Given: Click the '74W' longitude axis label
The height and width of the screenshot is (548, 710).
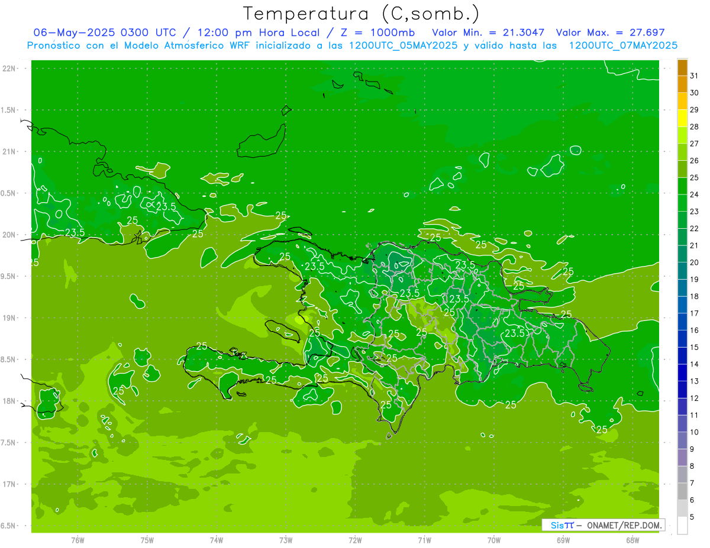Looking at the screenshot, I should 217,540.
